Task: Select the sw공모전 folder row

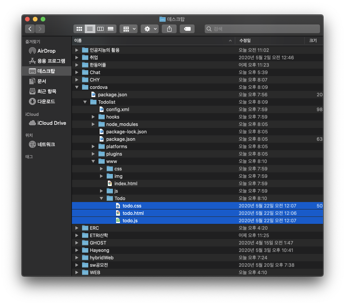Action: pos(197,265)
